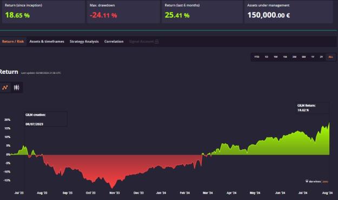Select the YTD time range
This screenshot has width=338, height=200.
(x=257, y=57)
